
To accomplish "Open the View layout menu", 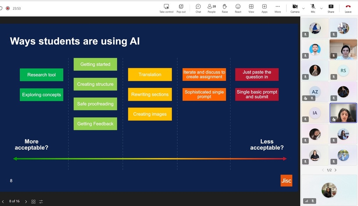I will 251,8.
